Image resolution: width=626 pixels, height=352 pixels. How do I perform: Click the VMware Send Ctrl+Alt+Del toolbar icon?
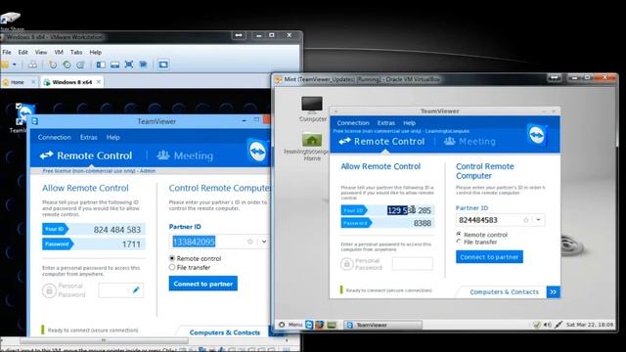pyautogui.click(x=32, y=65)
